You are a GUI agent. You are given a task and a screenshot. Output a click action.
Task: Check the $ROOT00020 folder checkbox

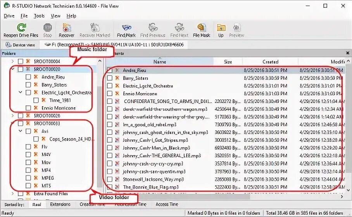(21, 69)
